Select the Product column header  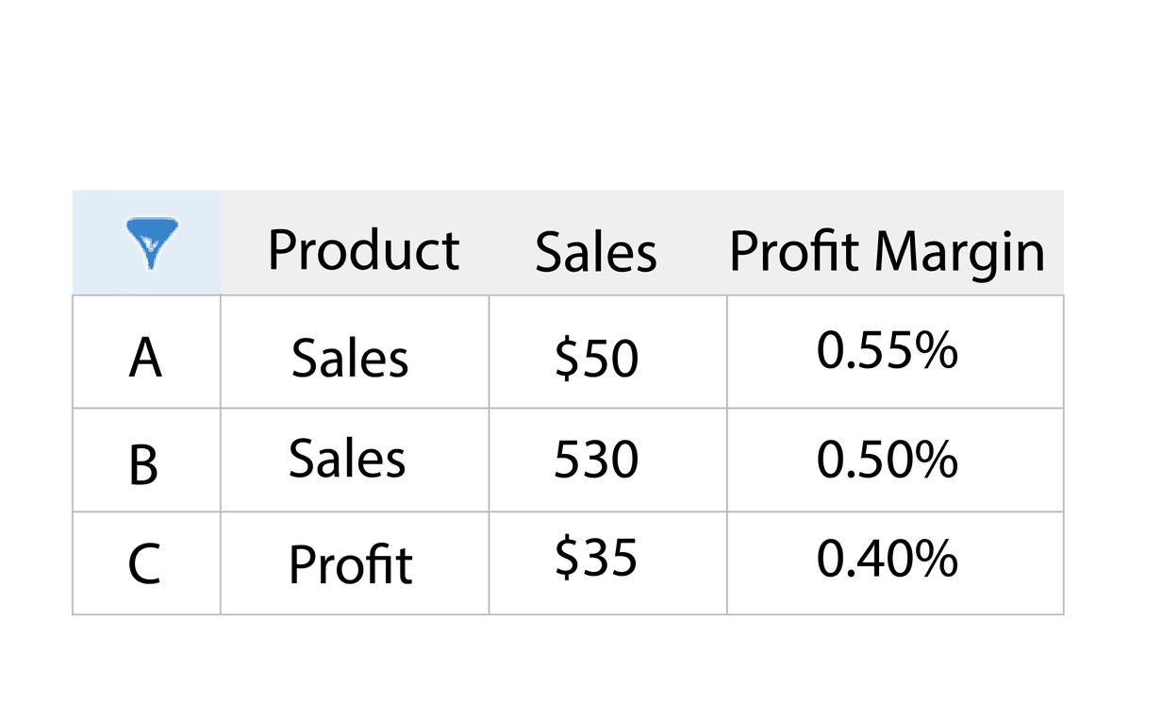click(x=363, y=250)
